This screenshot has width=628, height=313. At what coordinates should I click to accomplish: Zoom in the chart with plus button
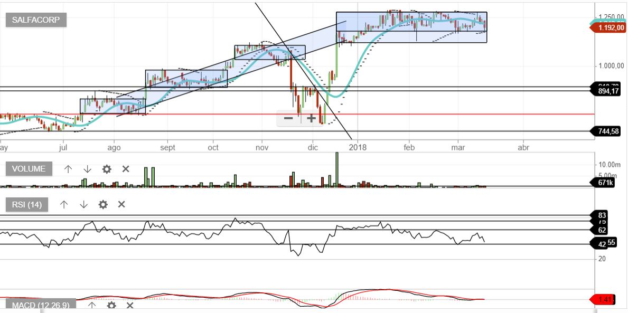tap(311, 118)
